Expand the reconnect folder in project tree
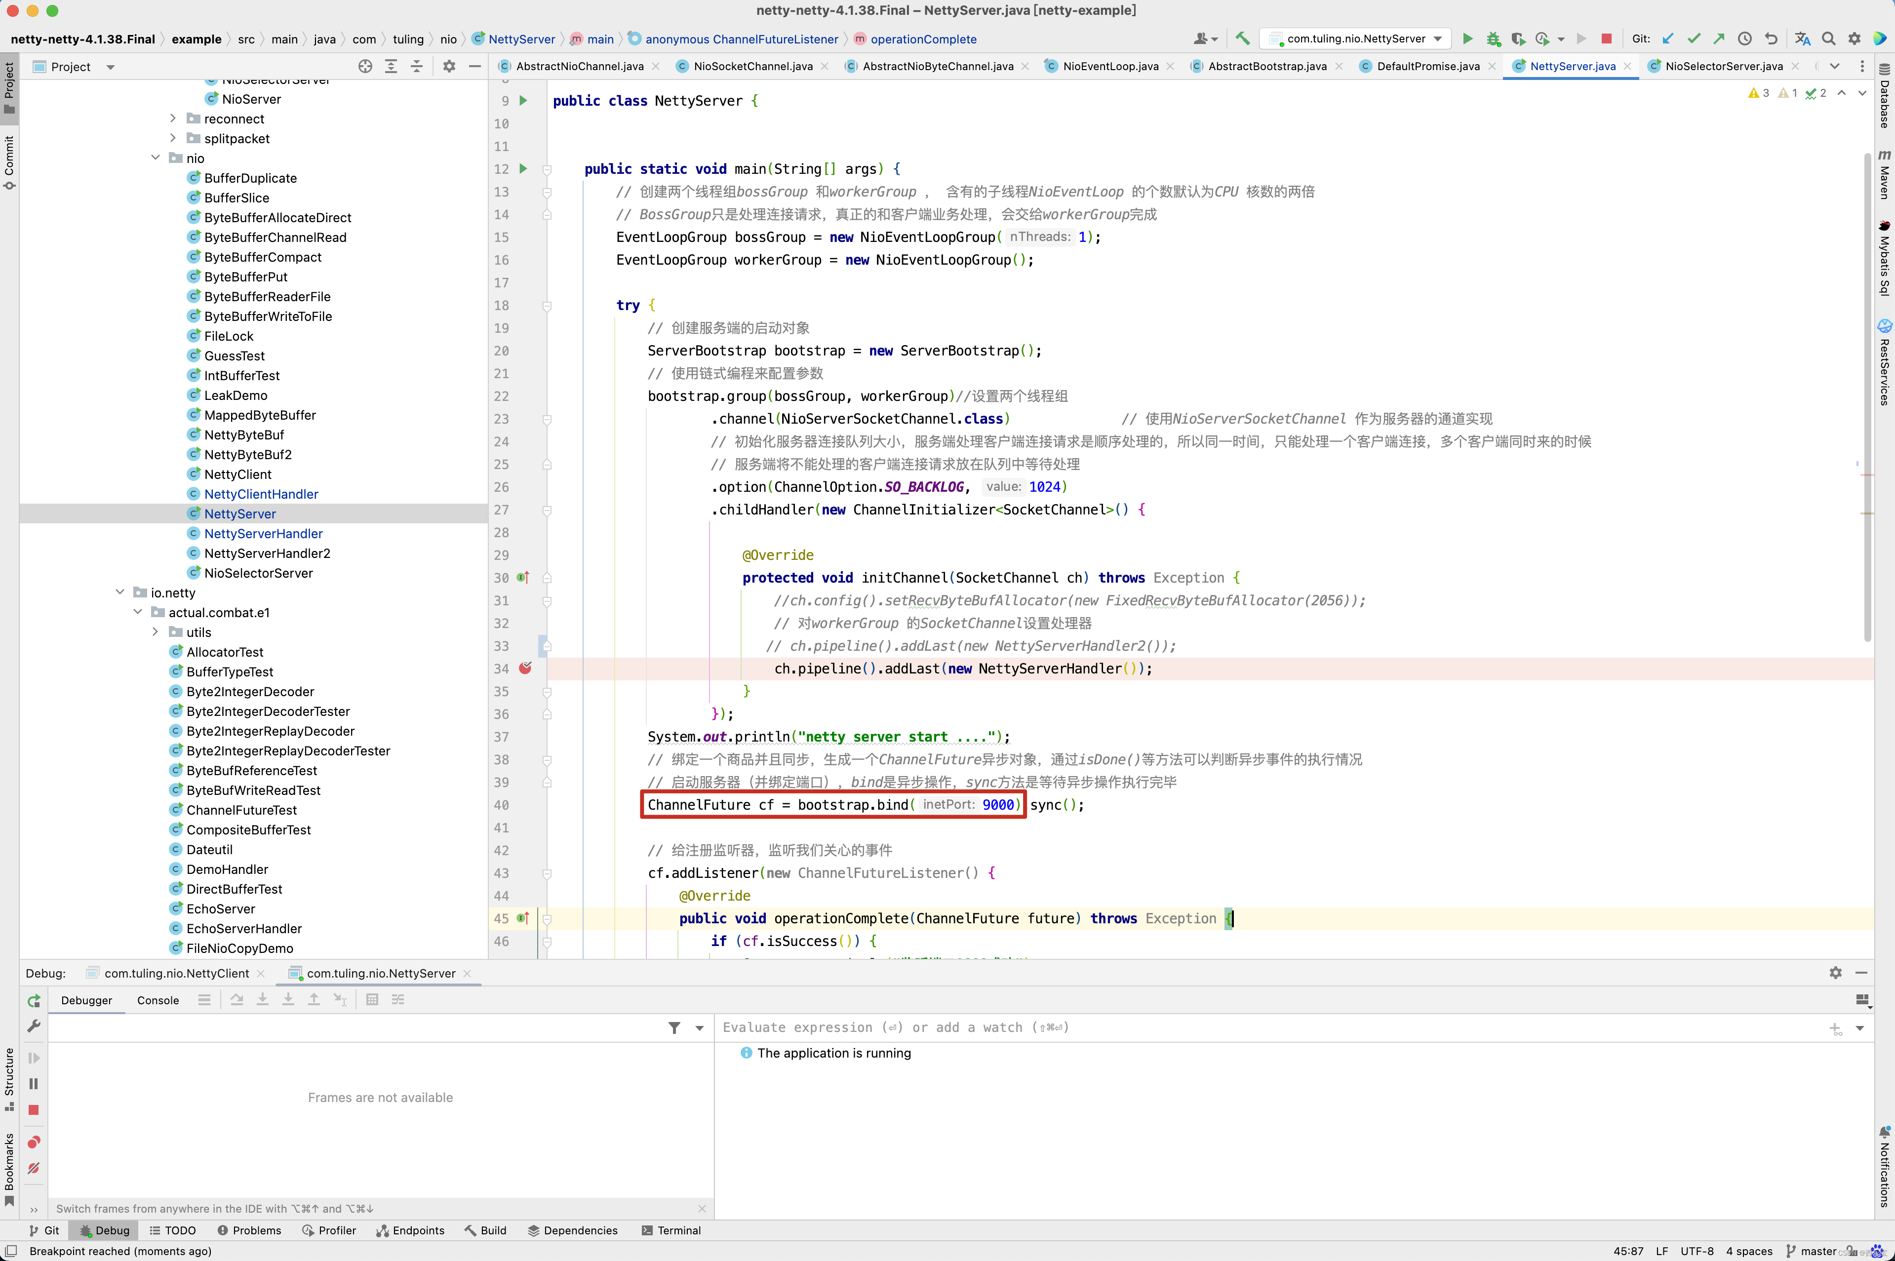Viewport: 1895px width, 1261px height. 173,118
